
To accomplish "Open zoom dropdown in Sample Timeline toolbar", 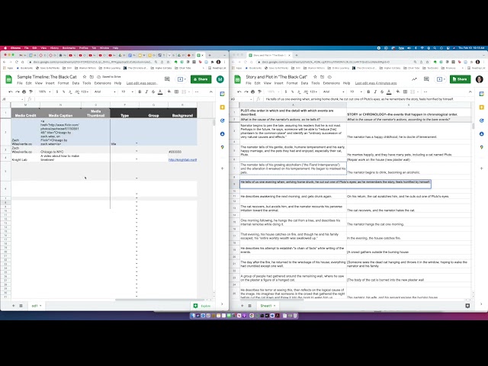I will point(44,91).
